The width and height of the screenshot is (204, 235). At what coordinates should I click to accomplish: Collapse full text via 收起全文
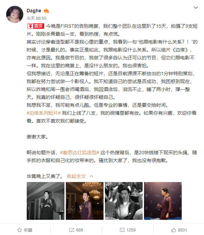tap(76, 176)
